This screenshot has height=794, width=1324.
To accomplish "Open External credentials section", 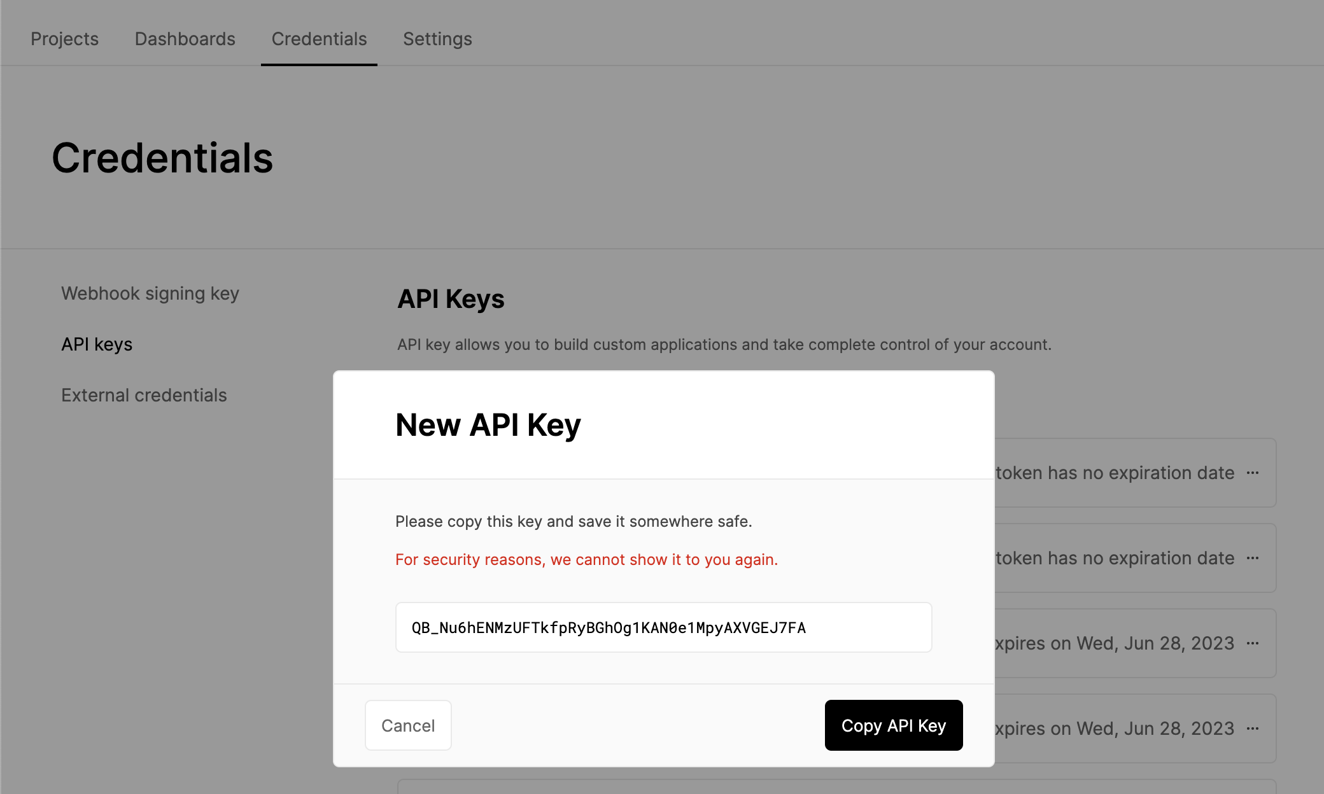I will pyautogui.click(x=144, y=395).
